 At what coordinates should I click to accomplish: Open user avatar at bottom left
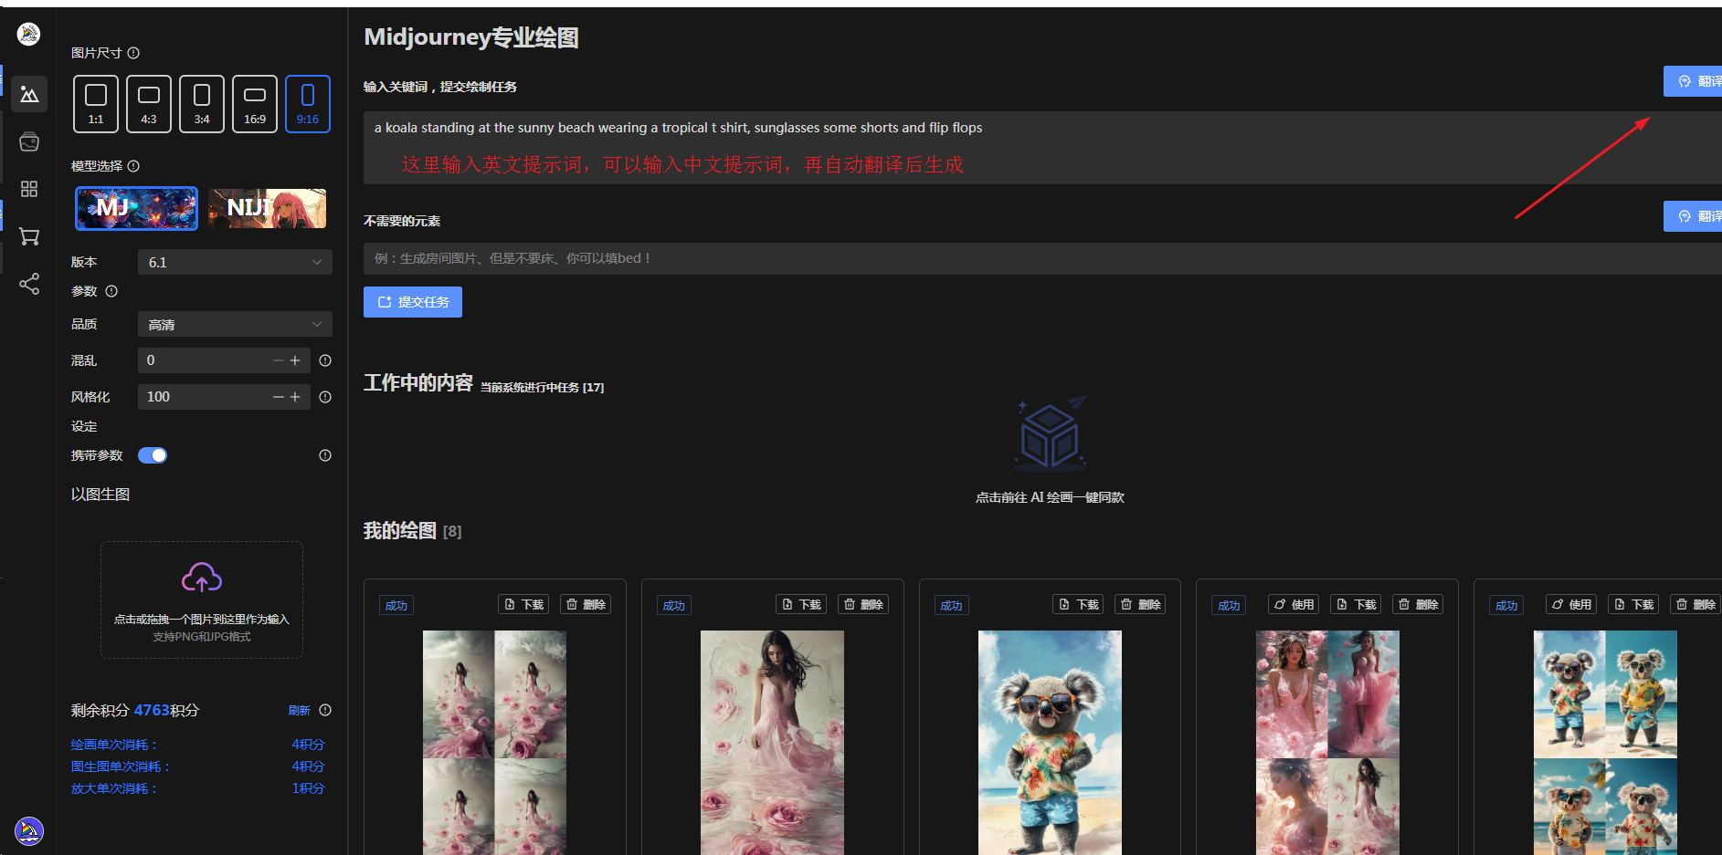[29, 830]
